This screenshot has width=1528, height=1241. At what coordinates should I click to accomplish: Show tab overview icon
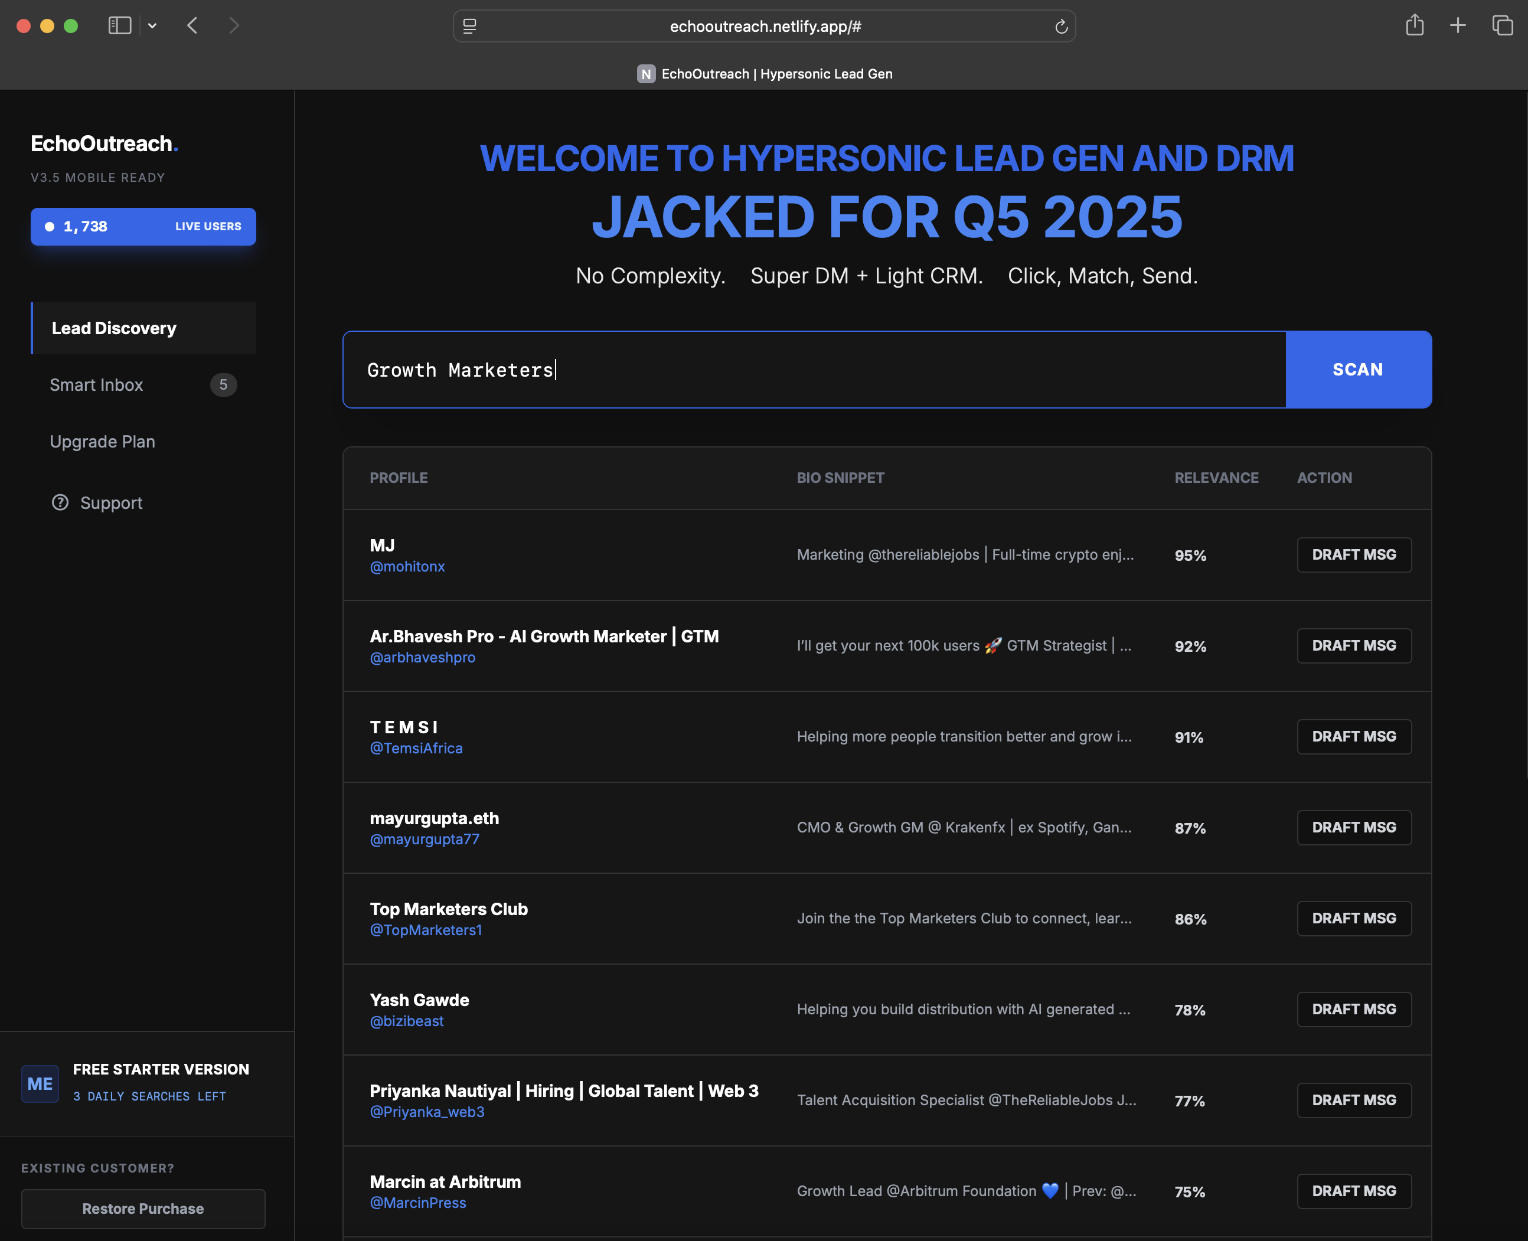(x=1502, y=26)
